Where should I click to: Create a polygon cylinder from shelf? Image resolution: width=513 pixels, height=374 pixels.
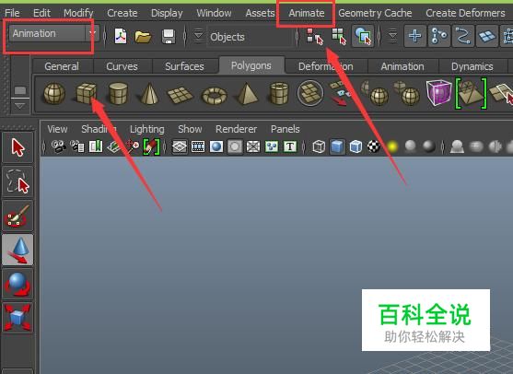point(118,93)
